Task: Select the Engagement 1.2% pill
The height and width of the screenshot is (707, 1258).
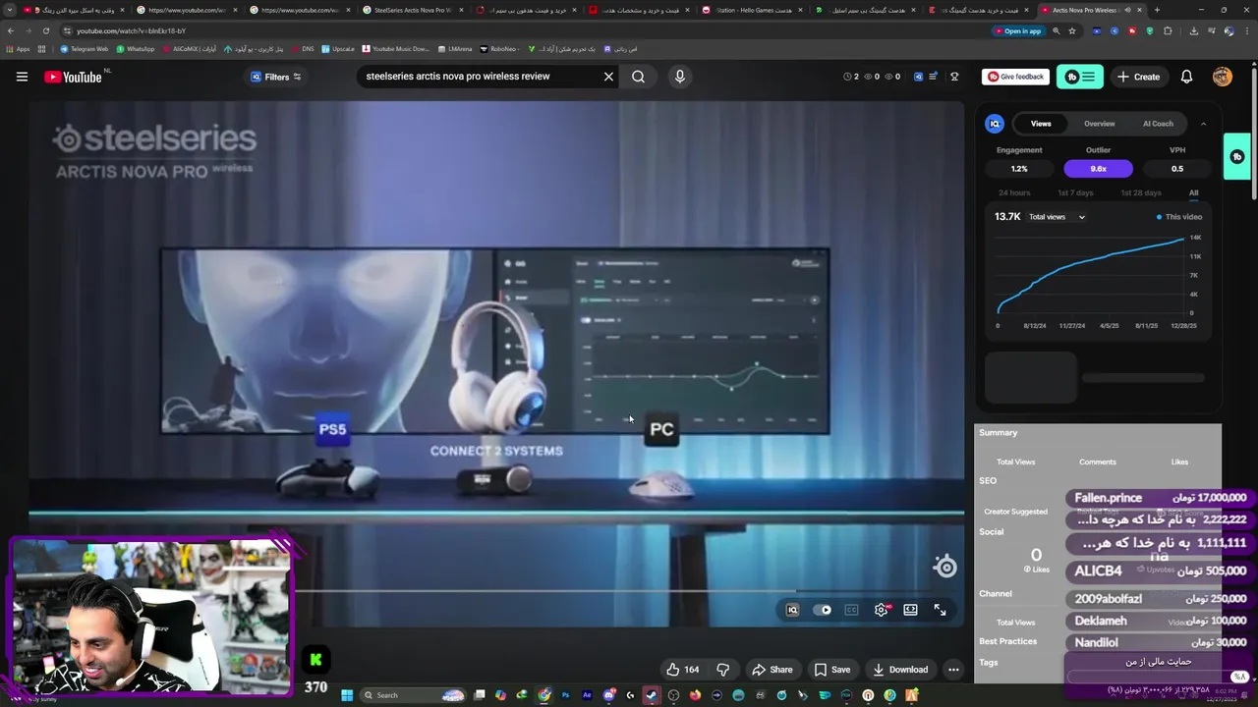Action: [x=1019, y=169]
